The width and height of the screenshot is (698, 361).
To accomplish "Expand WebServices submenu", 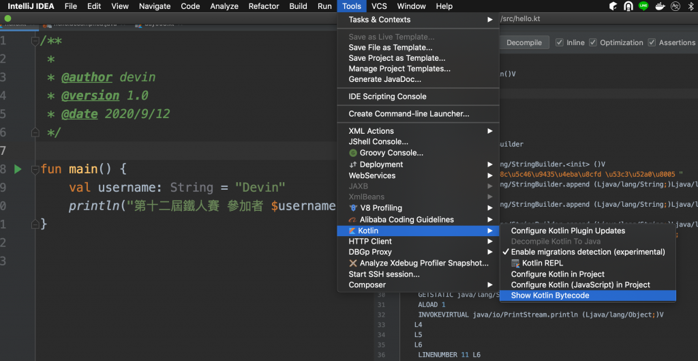I will coord(419,175).
